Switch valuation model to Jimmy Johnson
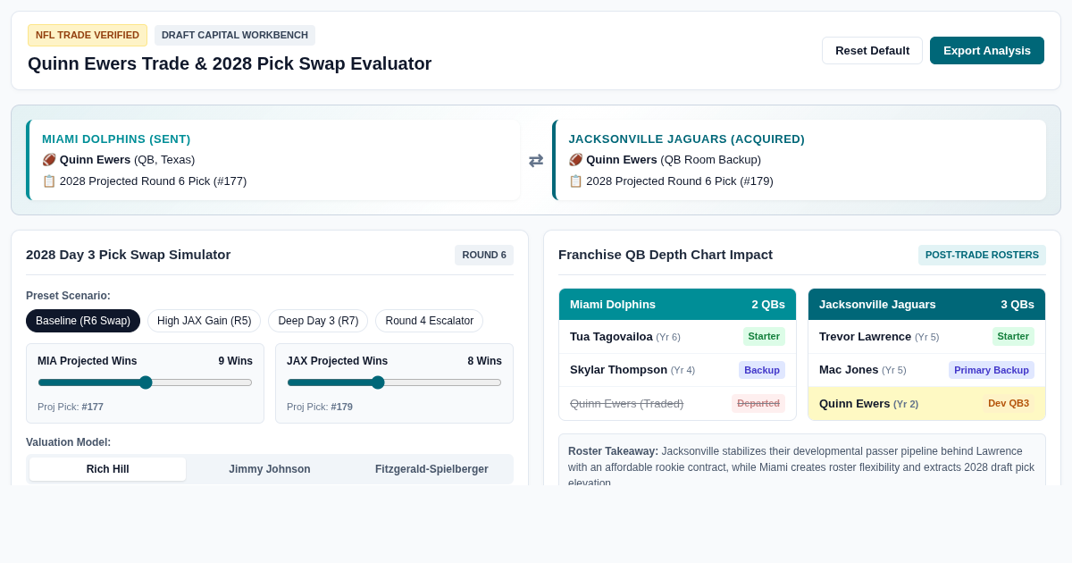Image resolution: width=1072 pixels, height=563 pixels. tap(270, 469)
